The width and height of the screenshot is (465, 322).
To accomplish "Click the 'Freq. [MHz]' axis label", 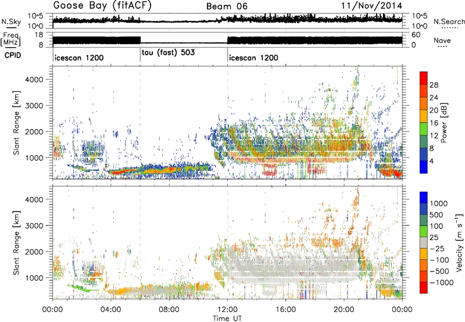I will click(10, 39).
